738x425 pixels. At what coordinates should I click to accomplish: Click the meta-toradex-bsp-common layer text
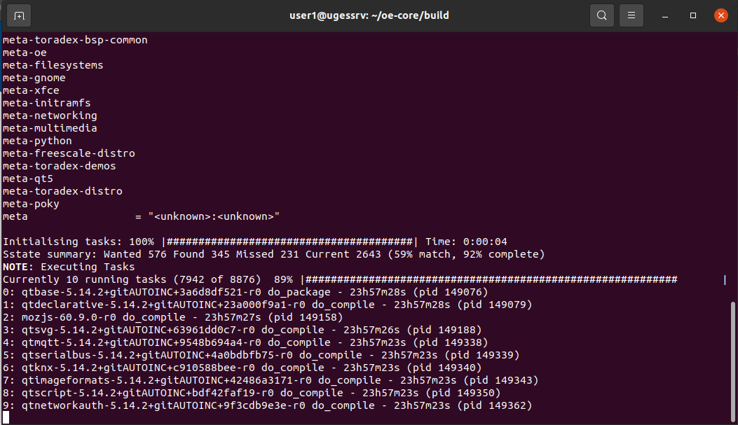(75, 41)
